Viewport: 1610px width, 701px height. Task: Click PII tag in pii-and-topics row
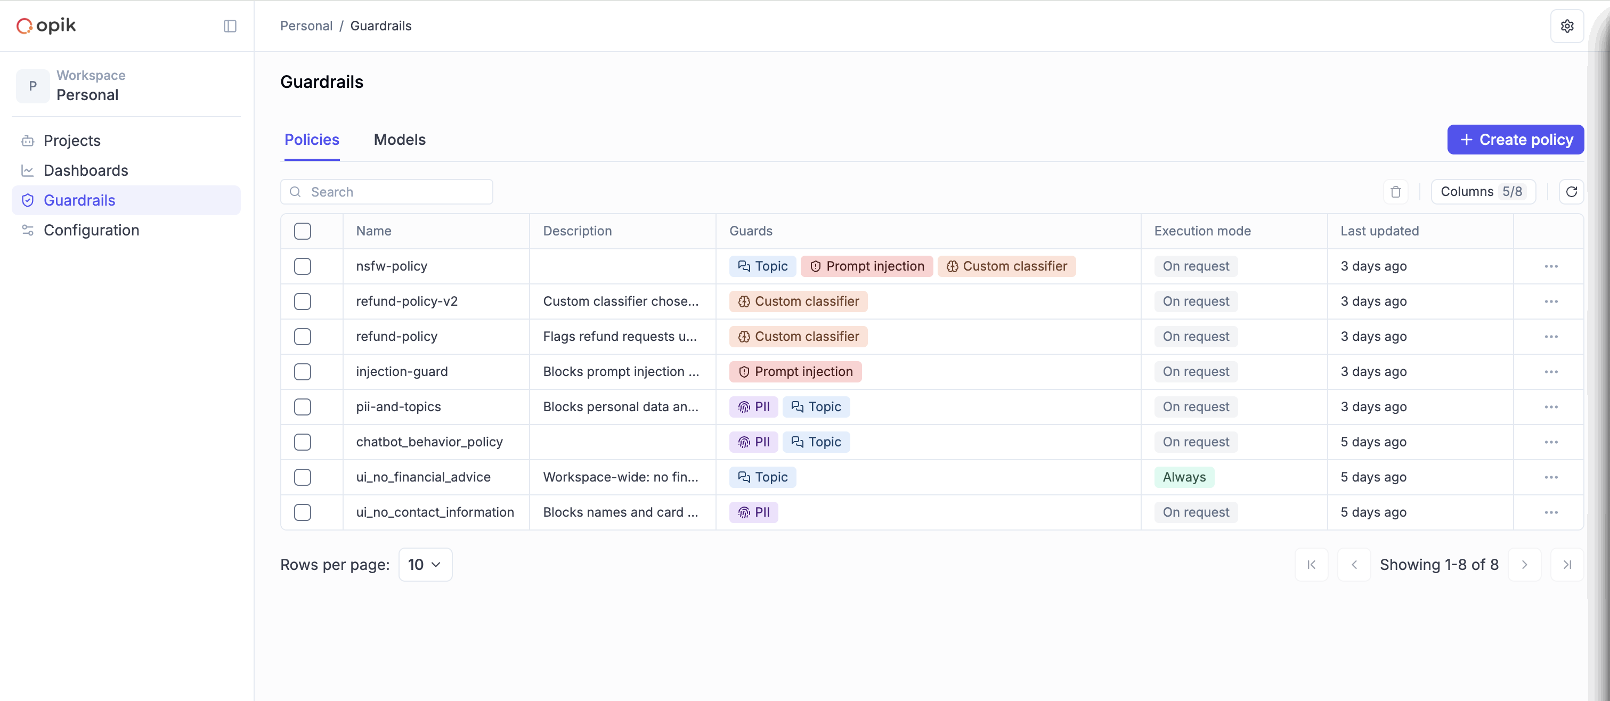[753, 407]
